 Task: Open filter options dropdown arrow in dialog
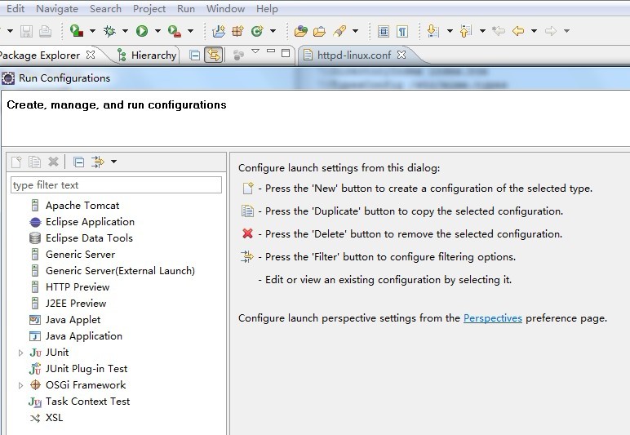(113, 162)
